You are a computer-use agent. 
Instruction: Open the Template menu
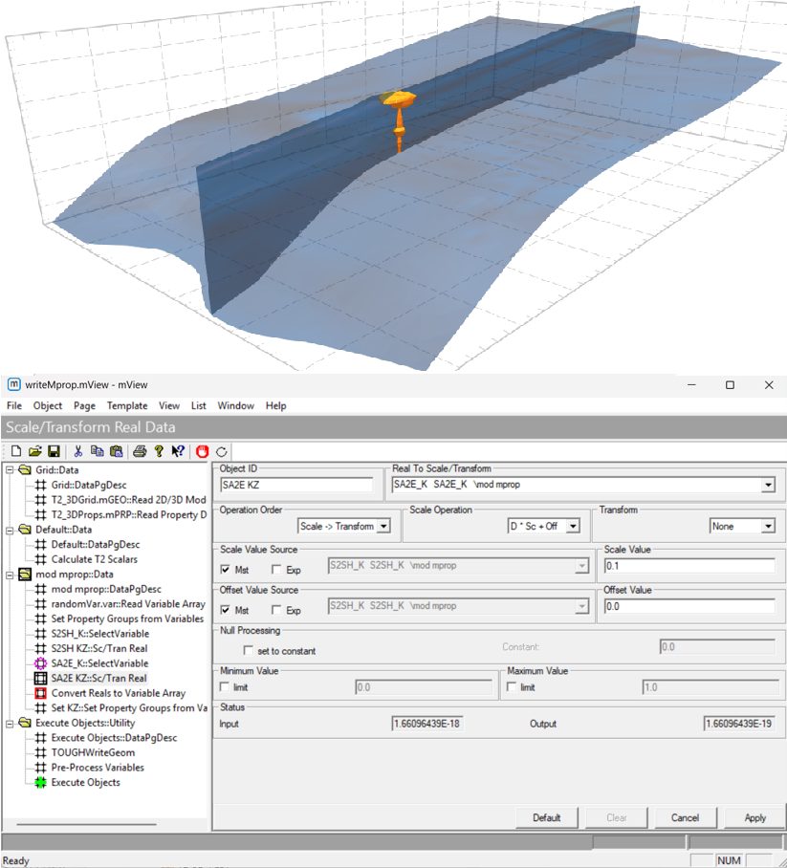click(x=127, y=405)
